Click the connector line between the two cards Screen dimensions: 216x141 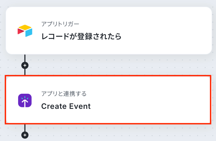(x=25, y=72)
